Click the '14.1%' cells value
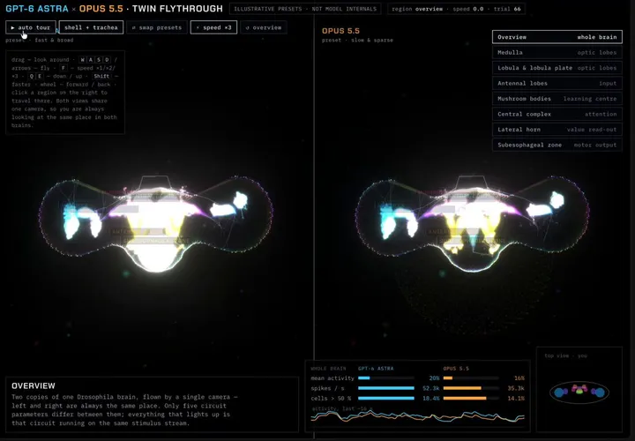635x441 pixels. (516, 398)
